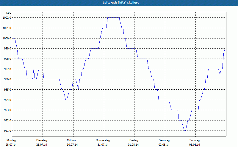Image resolution: width=238 pixels, height=148 pixels.
Task: Click the 1002,0 axis value
Action: point(7,18)
